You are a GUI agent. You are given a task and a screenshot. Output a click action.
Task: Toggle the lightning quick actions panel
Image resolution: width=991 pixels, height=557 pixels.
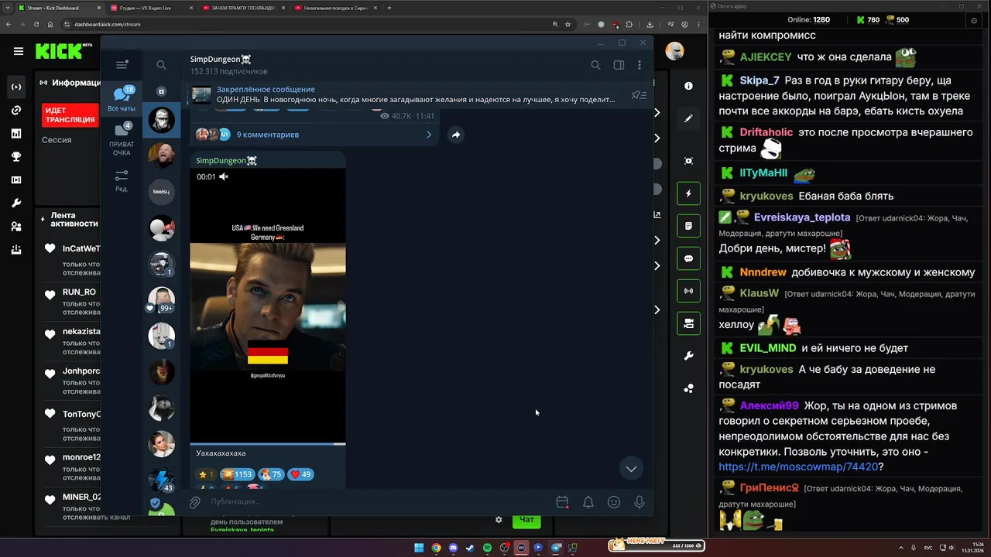point(688,193)
